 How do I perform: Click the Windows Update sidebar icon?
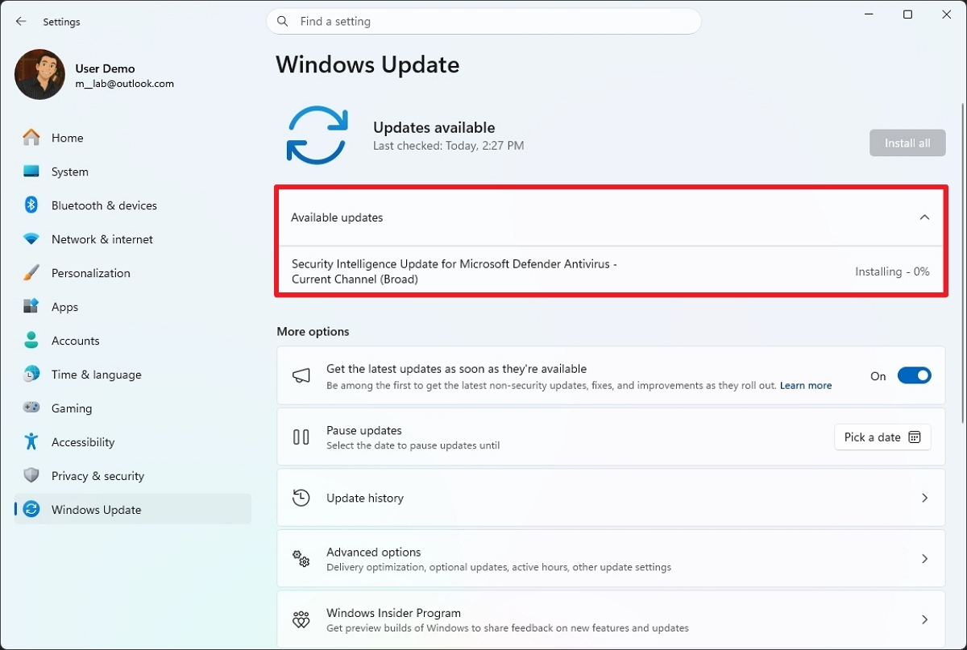pos(31,510)
